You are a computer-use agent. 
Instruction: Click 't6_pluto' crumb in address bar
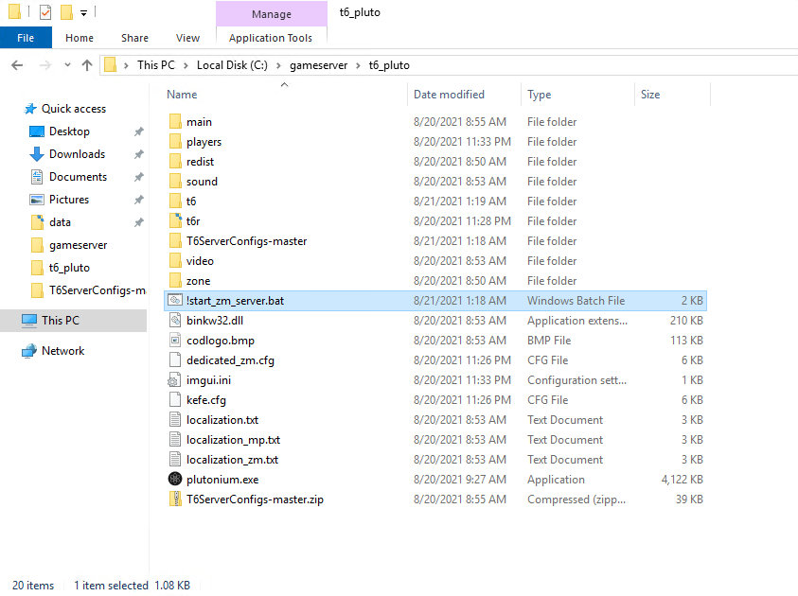tap(389, 65)
